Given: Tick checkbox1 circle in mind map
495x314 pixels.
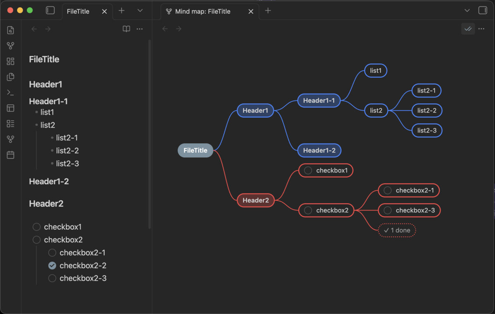Looking at the screenshot, I should [308, 170].
